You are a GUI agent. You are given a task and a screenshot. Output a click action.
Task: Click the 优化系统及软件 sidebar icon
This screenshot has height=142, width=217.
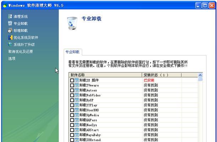pos(10,37)
